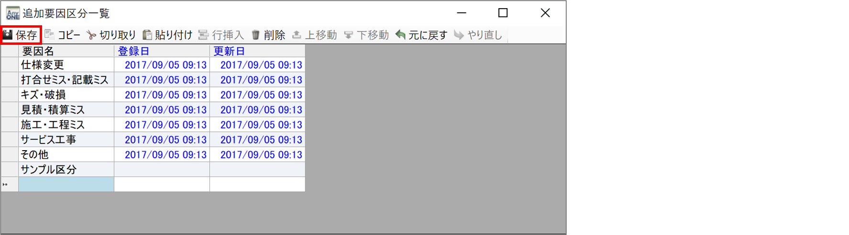The image size is (849, 235).
Task: Select the キズ・破損 cell
Action: pyautogui.click(x=66, y=94)
